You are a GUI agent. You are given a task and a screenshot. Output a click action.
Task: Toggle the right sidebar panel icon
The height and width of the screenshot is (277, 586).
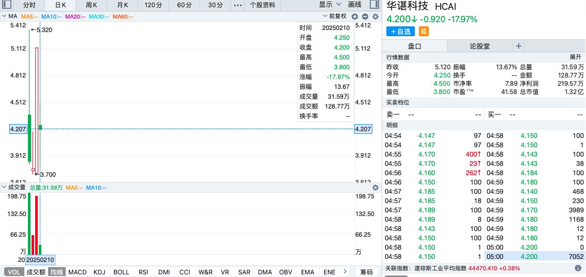pyautogui.click(x=374, y=5)
